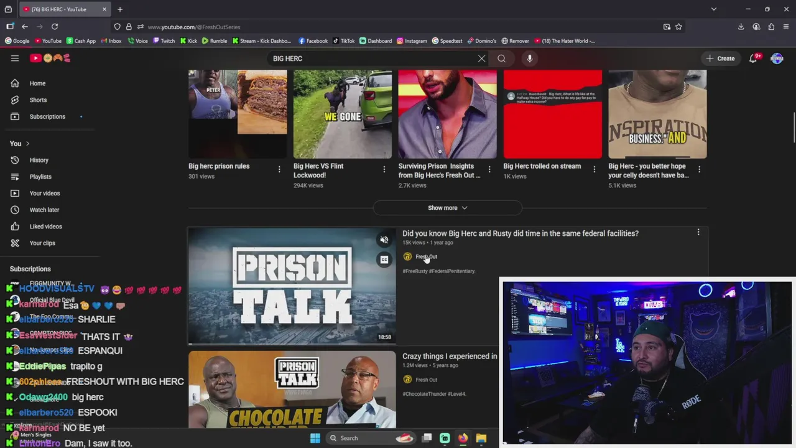Click the URL address bar
Viewport: 796px width, 448px height.
pyautogui.click(x=398, y=27)
